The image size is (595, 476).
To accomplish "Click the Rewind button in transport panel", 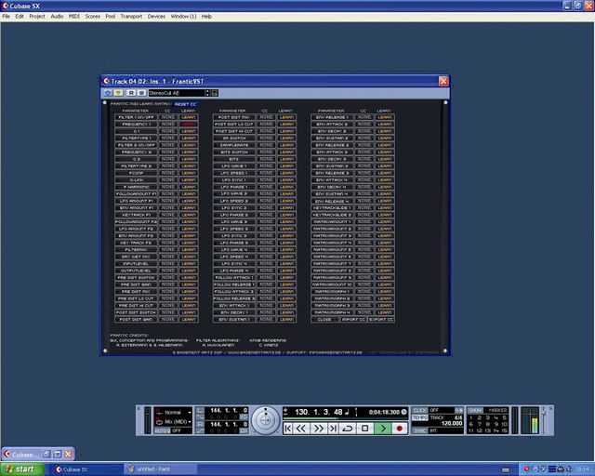I will coord(301,429).
